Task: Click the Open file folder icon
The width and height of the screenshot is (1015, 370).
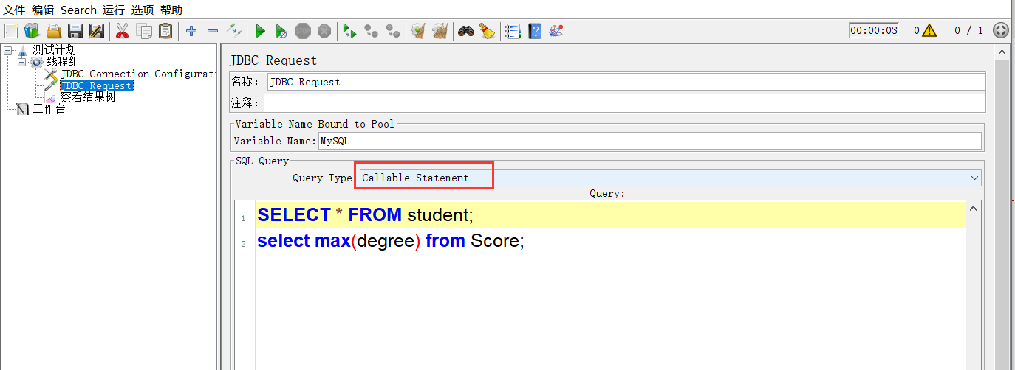Action: tap(54, 31)
